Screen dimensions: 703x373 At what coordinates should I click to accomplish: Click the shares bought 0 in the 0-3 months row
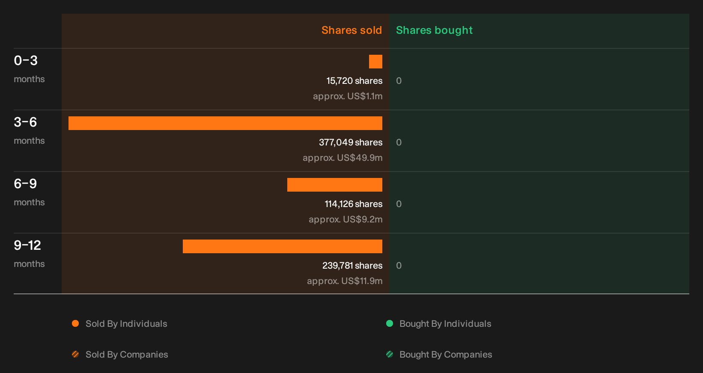399,81
